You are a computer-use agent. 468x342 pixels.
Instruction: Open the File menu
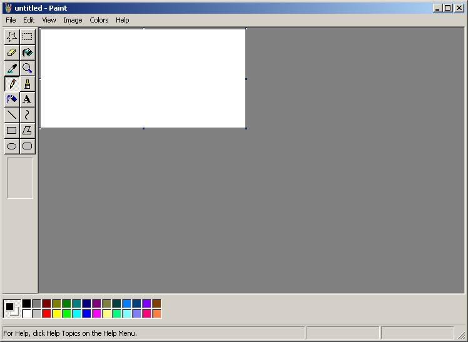point(11,20)
